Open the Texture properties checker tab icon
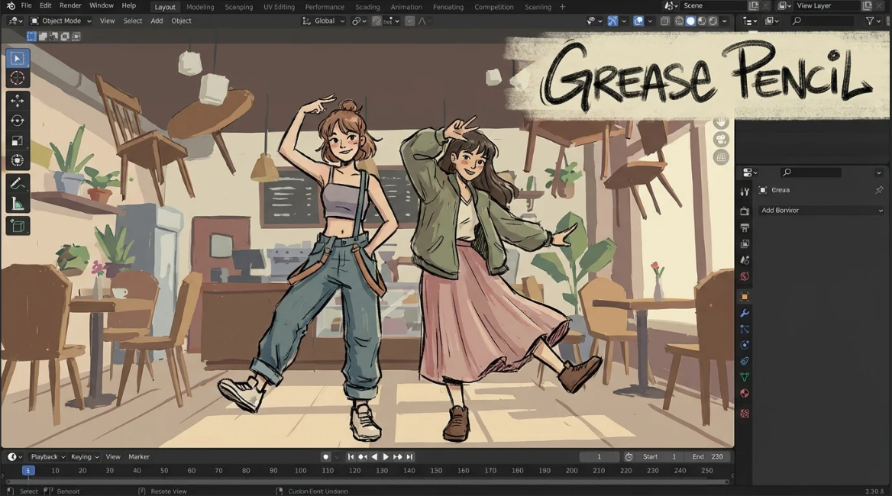The image size is (892, 496). (745, 414)
